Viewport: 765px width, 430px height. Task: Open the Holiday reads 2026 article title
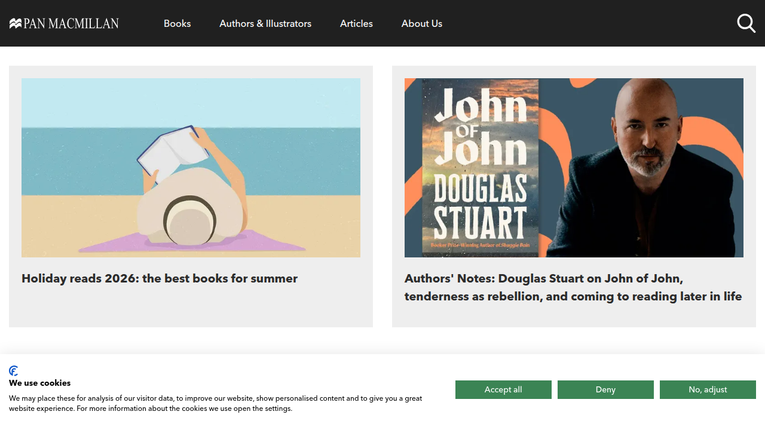(160, 278)
